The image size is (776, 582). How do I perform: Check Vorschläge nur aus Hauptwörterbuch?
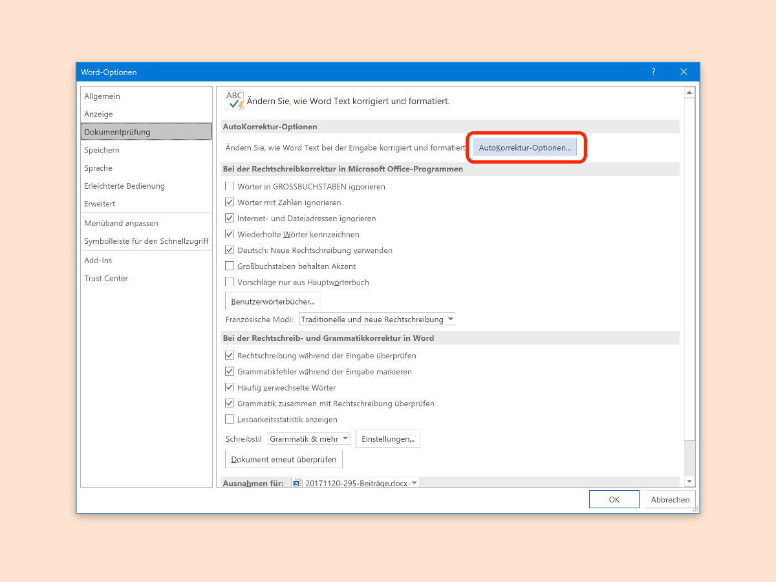click(230, 282)
